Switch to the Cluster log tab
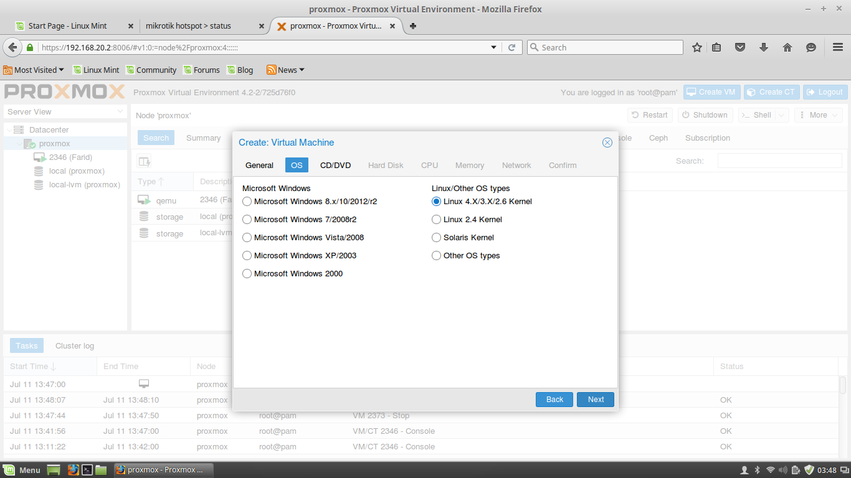This screenshot has height=478, width=851. [75, 346]
